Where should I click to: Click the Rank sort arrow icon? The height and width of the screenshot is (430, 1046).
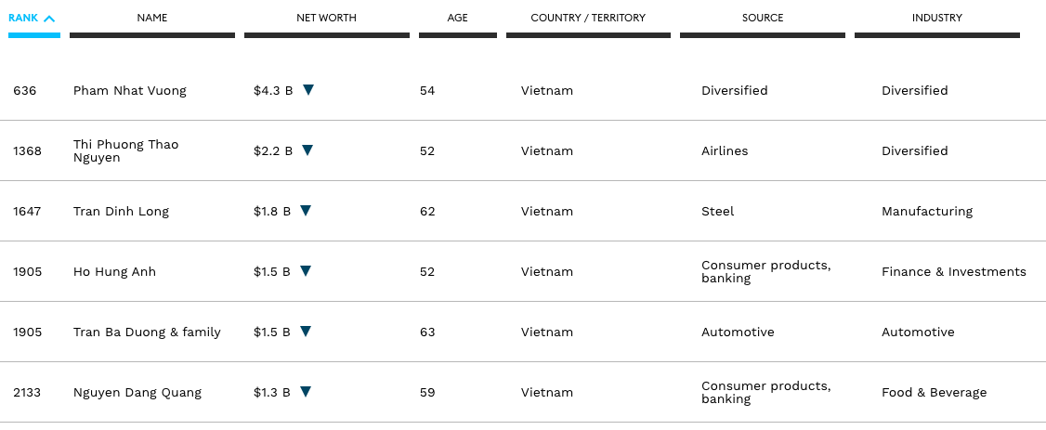pos(49,18)
